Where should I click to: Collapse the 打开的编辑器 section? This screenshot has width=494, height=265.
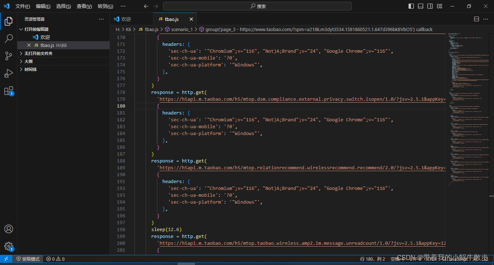pos(63,29)
